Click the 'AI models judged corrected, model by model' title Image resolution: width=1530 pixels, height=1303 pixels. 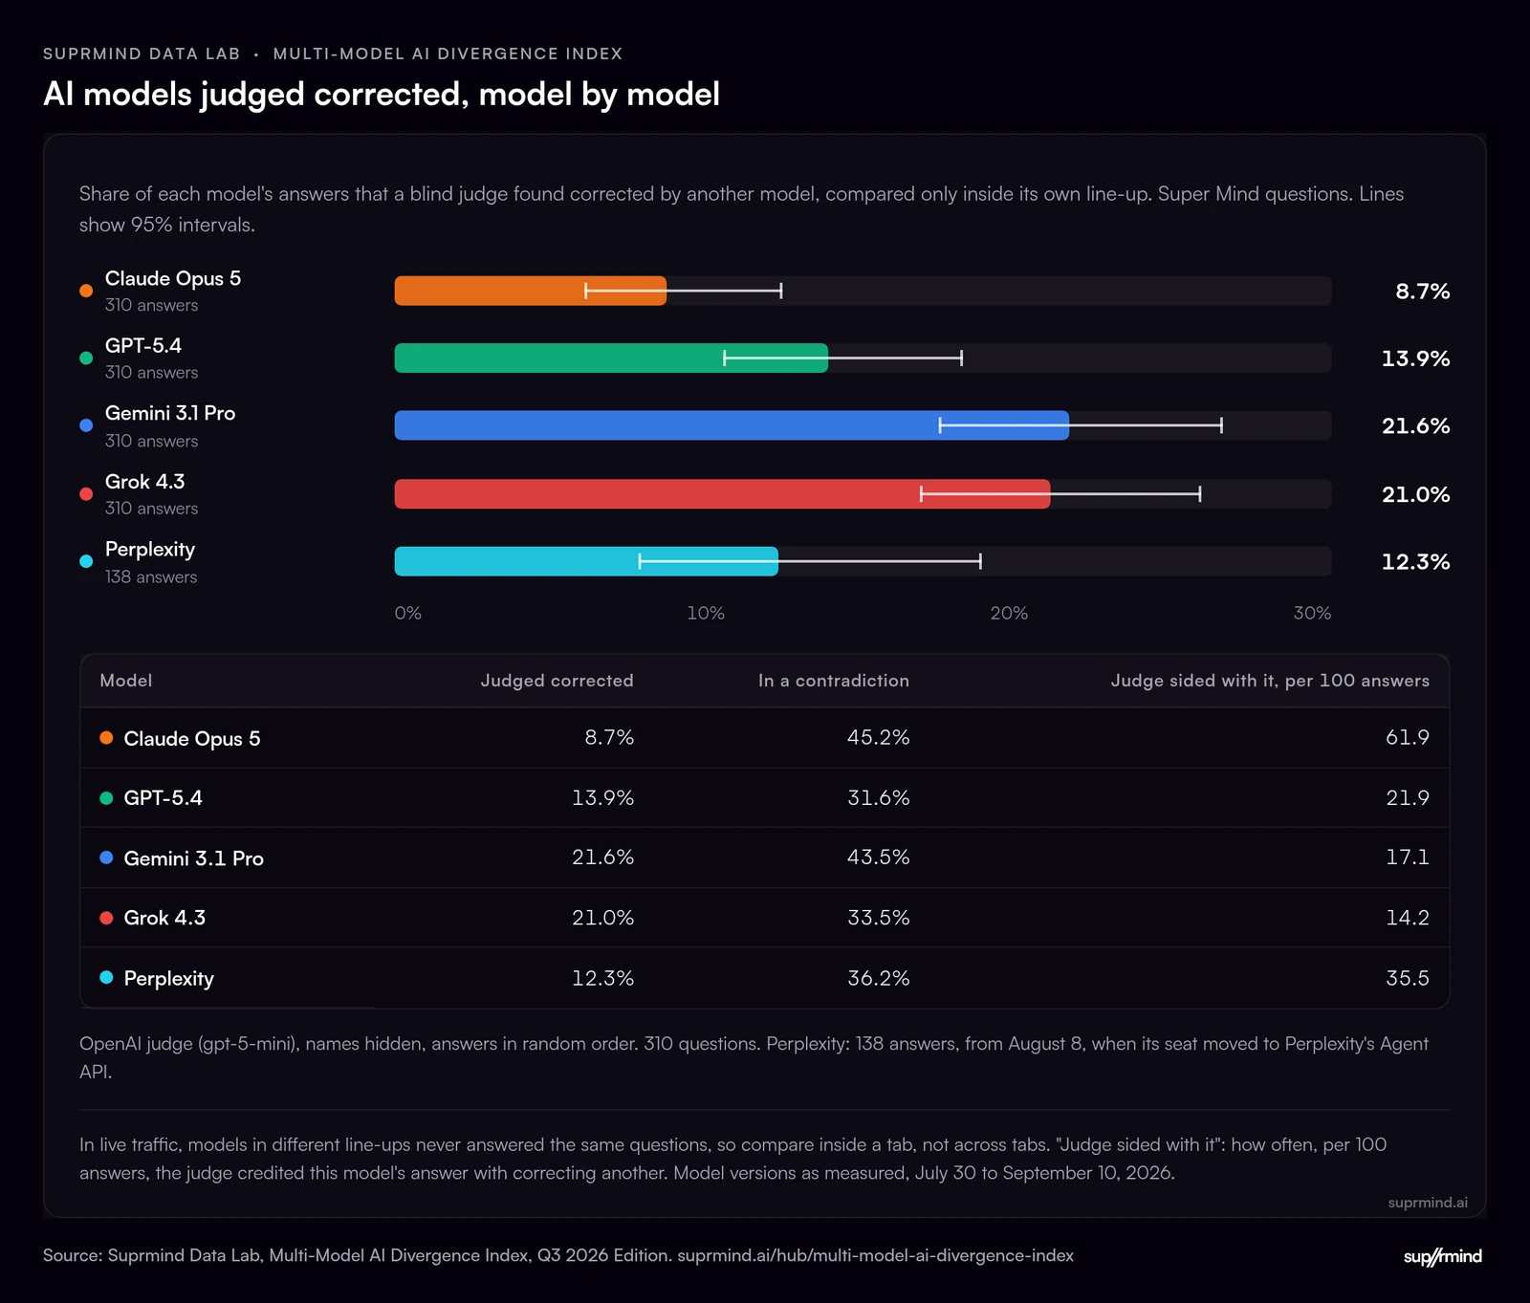[x=382, y=95]
